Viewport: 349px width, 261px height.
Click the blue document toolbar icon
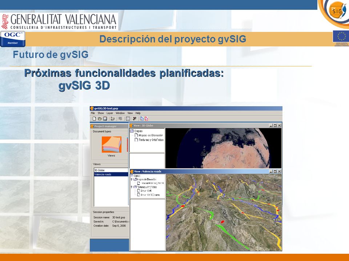coord(142,119)
